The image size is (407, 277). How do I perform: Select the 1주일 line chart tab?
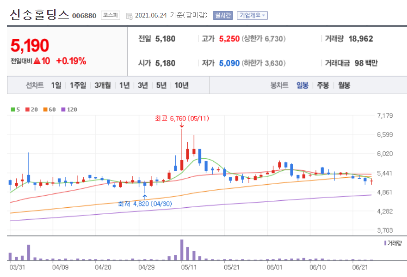coord(78,85)
